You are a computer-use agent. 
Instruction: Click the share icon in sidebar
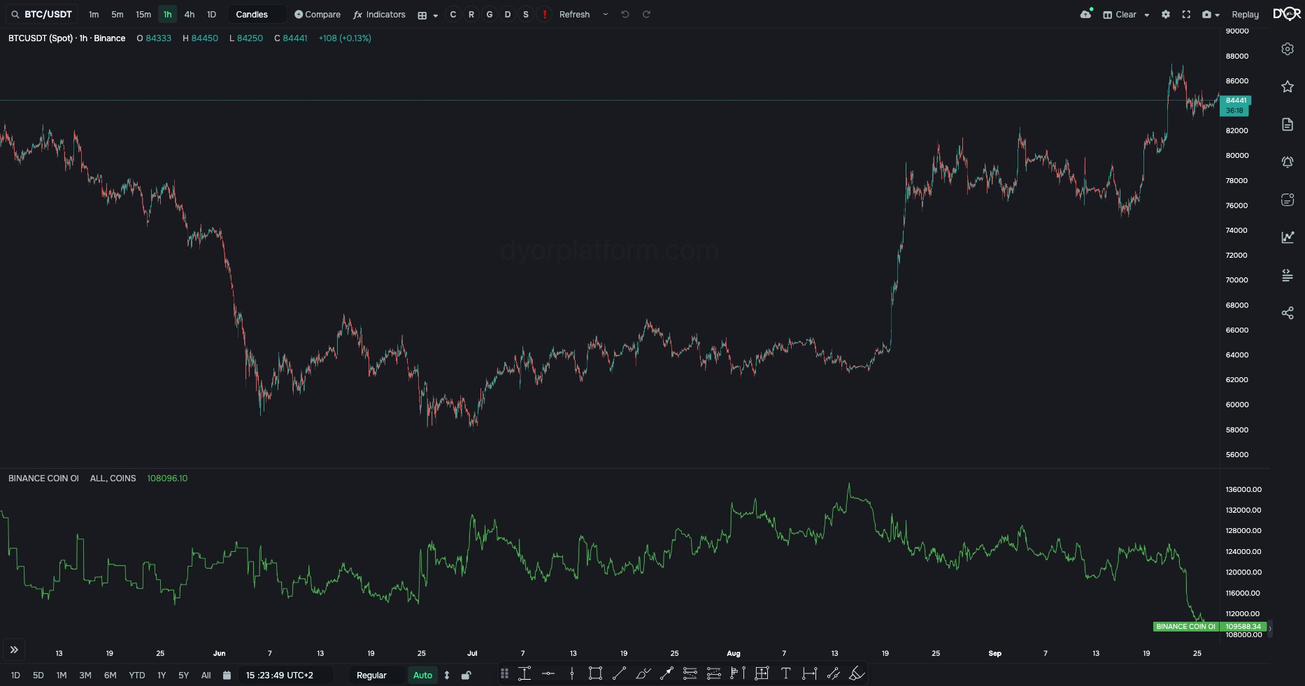click(1288, 313)
